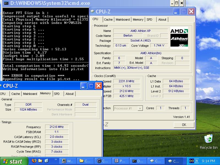Expand the quick launch overflow chevron
The height and width of the screenshot is (165, 220).
(x=56, y=159)
